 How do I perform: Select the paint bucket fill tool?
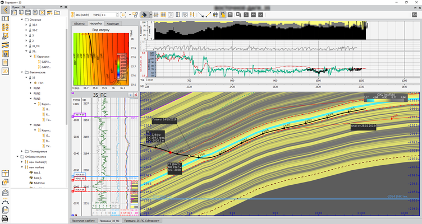click(144, 13)
